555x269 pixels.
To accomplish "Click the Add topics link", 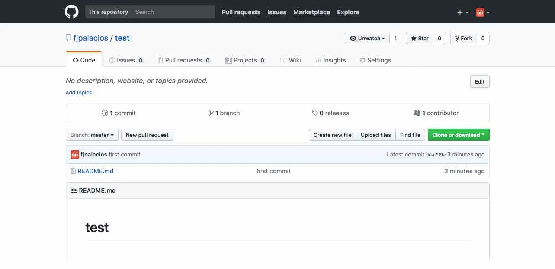I will coord(79,92).
